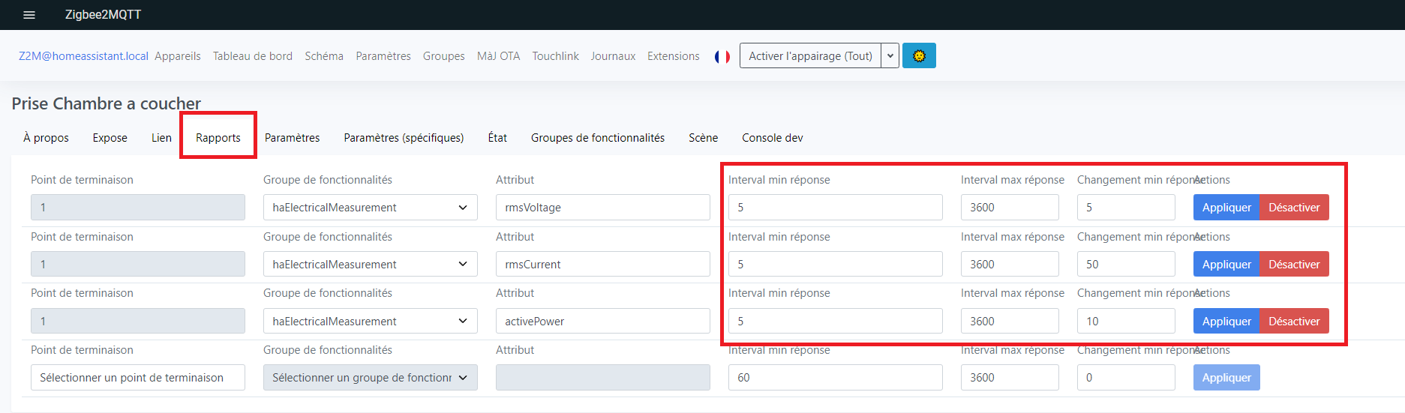The width and height of the screenshot is (1405, 413).
Task: Click Appliquer for the rmsVoltage row
Action: [1226, 208]
